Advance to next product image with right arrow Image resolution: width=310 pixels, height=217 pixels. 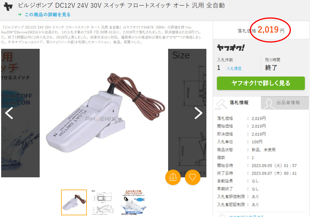198,113
